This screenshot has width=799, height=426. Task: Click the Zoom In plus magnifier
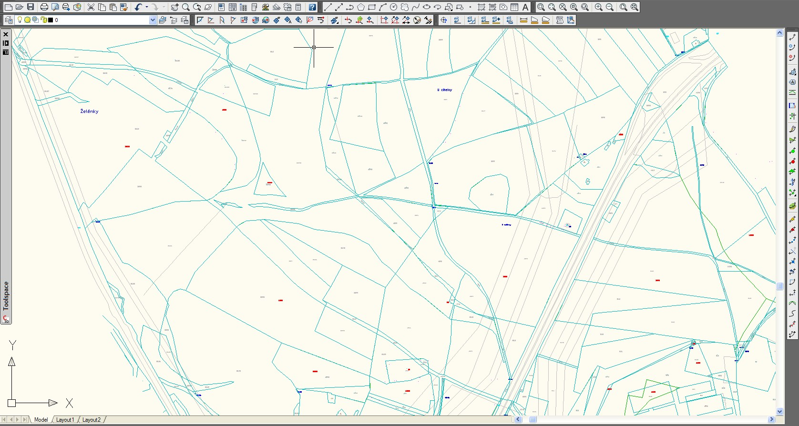(598, 7)
